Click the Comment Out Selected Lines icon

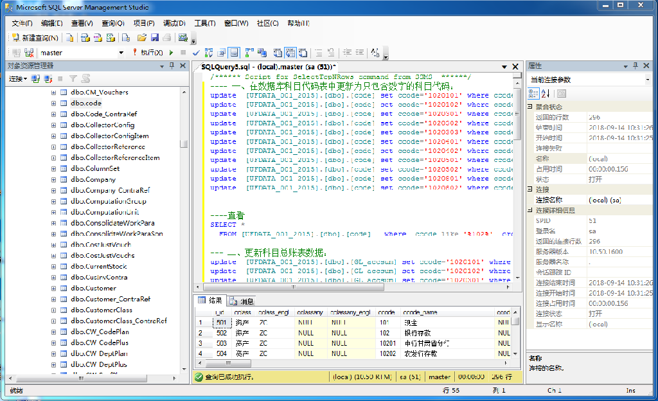[x=319, y=53]
